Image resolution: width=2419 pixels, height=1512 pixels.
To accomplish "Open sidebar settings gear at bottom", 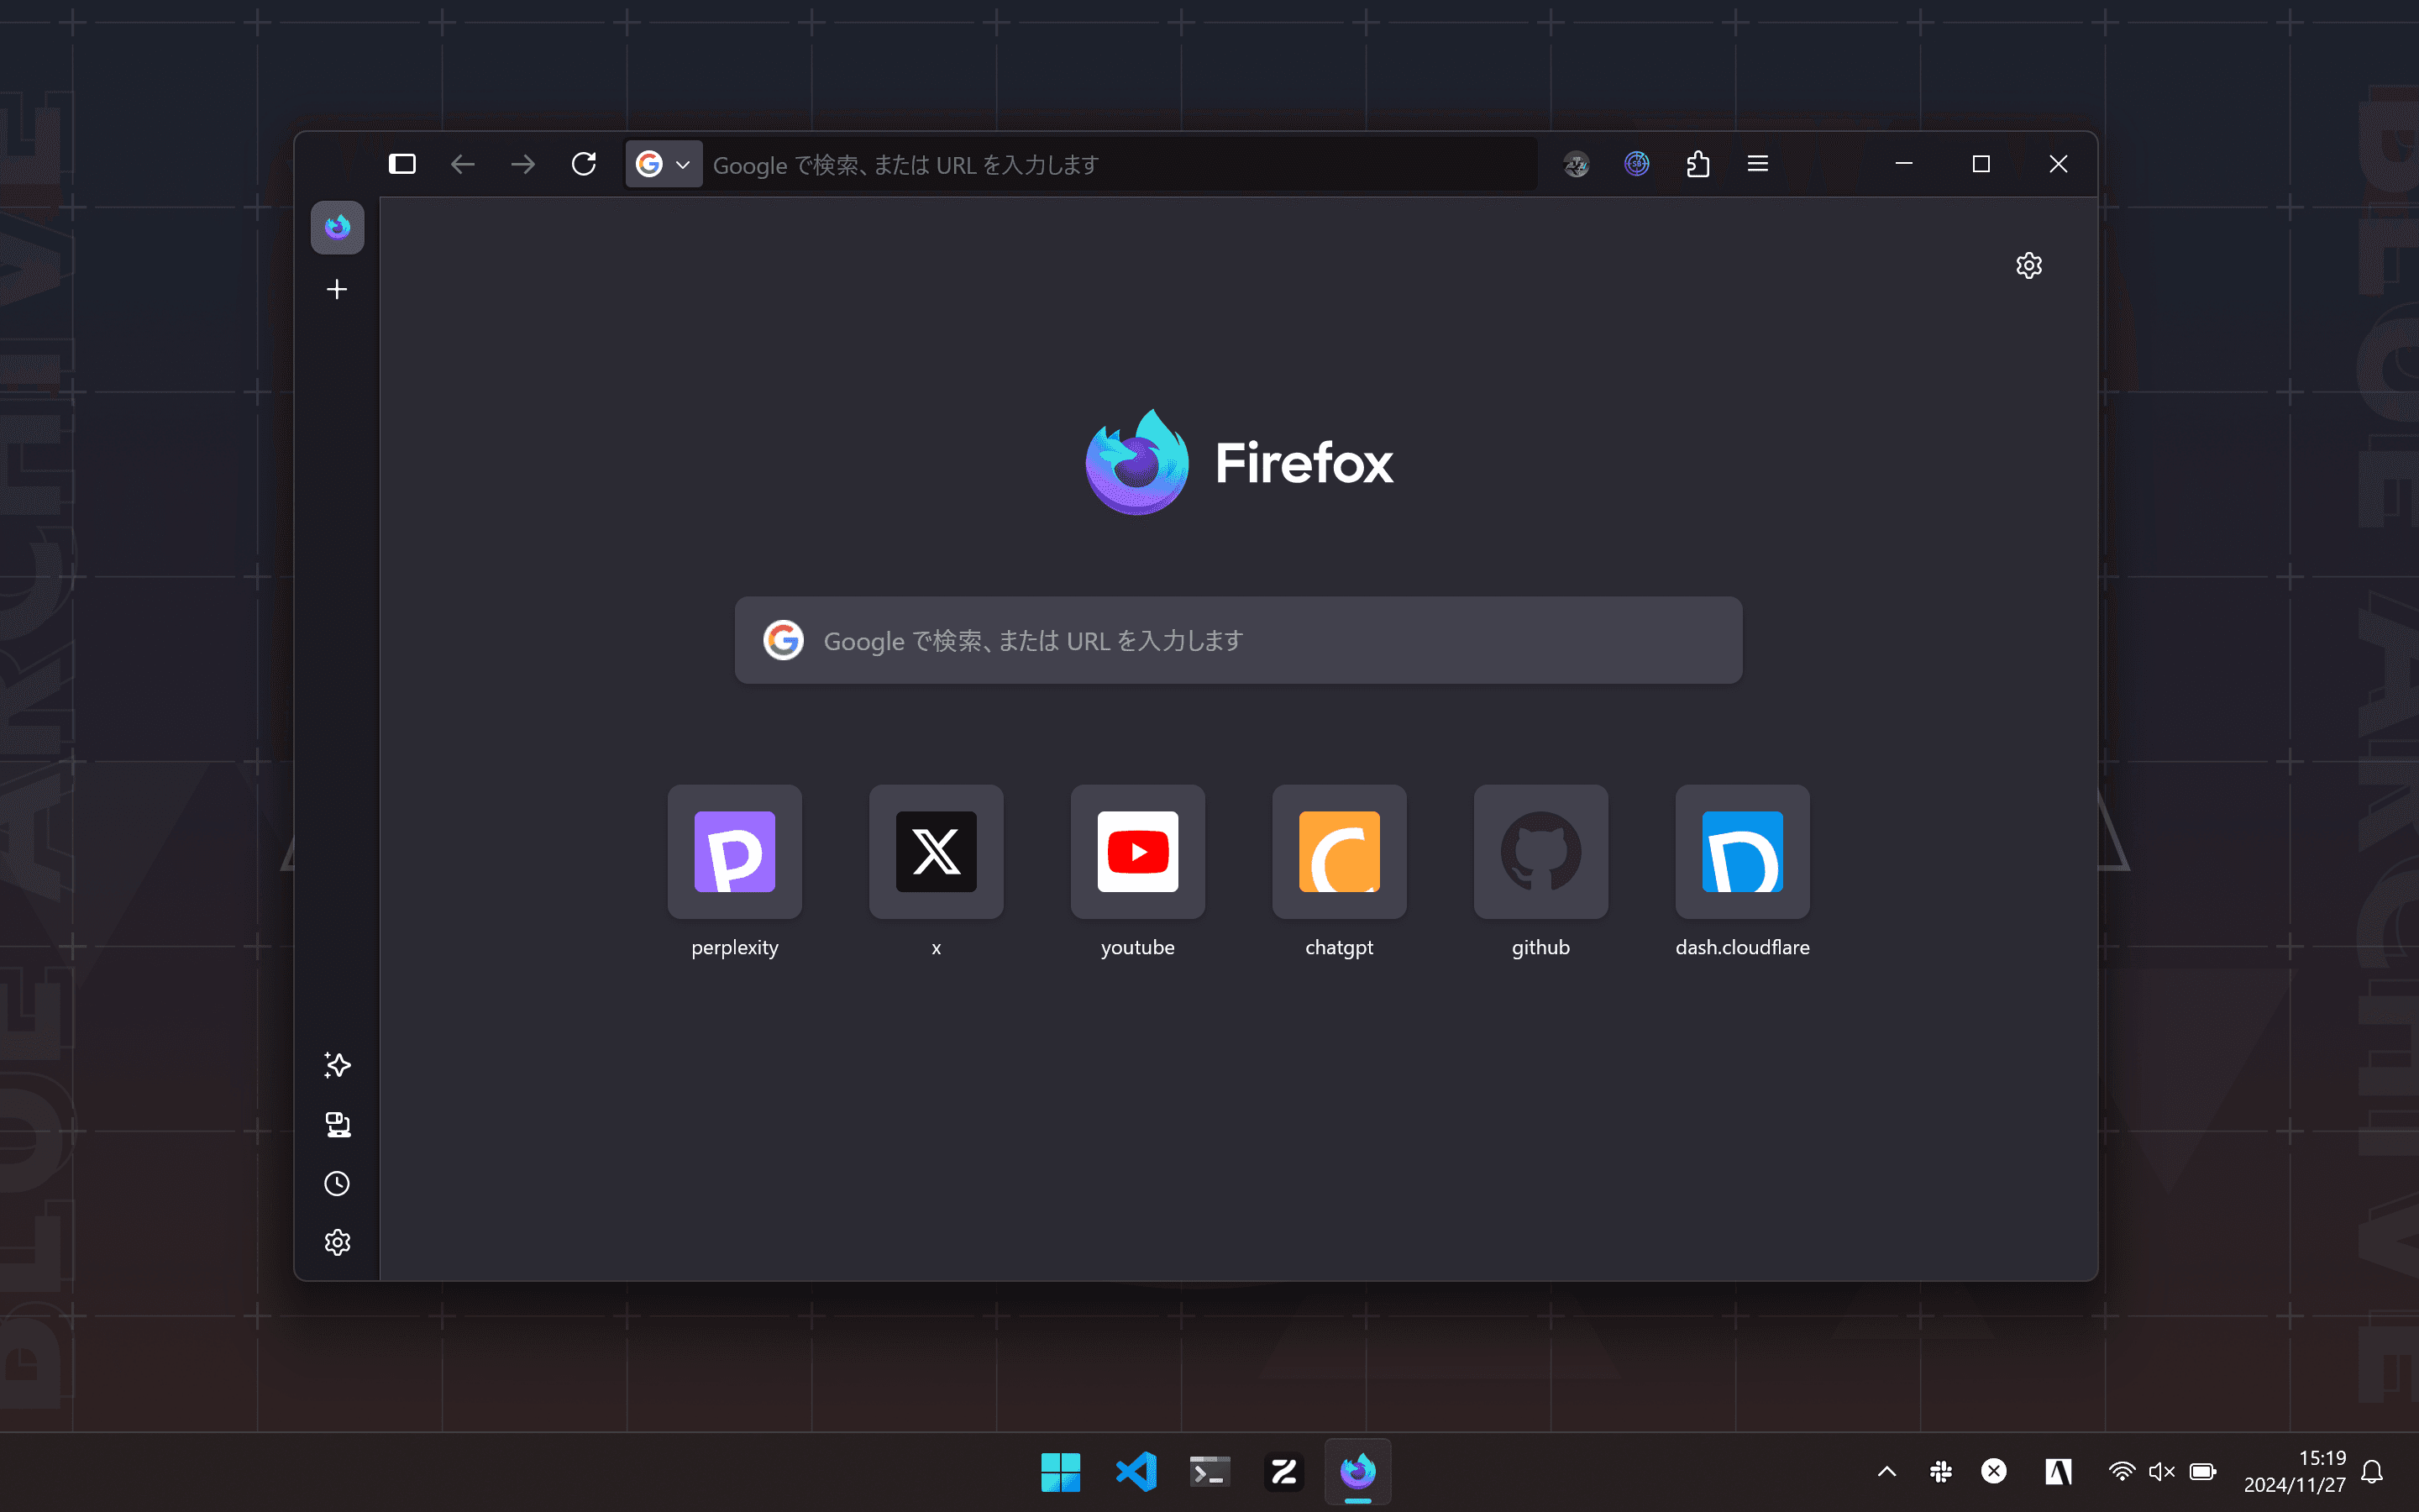I will coord(338,1242).
